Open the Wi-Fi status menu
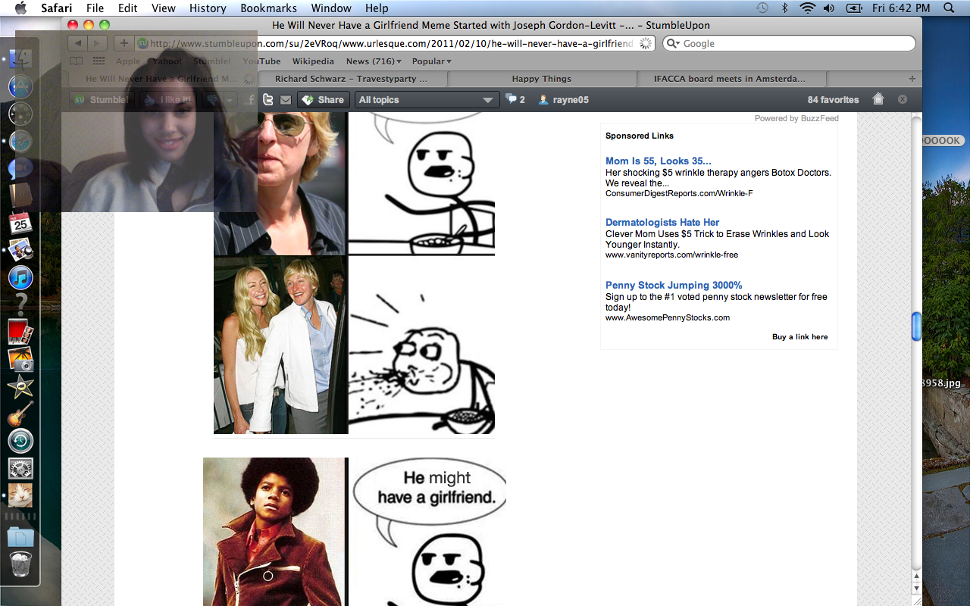This screenshot has height=606, width=970. [807, 8]
